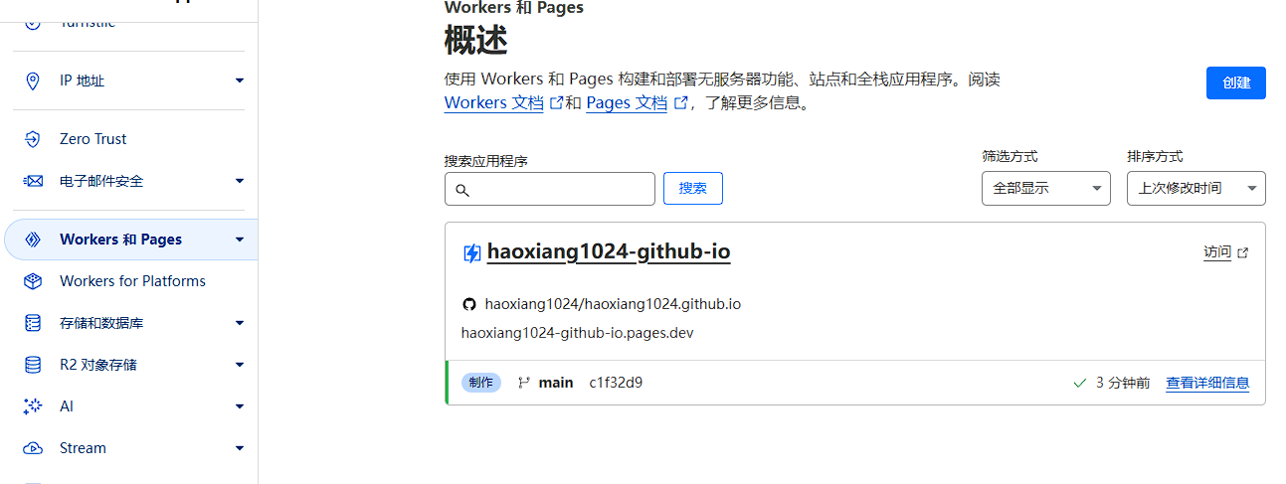Open 电子邮件安全 menu item
1286x484 pixels.
pos(101,181)
